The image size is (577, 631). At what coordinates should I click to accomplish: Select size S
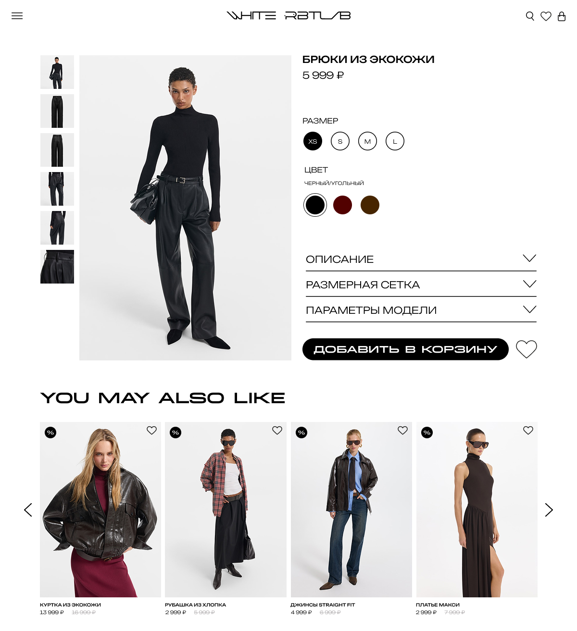coord(340,141)
